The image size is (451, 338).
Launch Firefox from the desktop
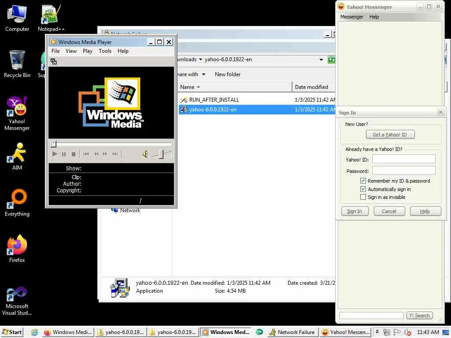(17, 249)
